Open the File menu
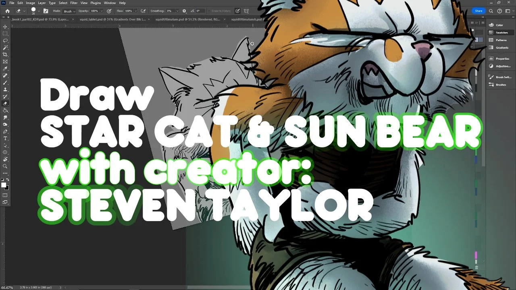 (12, 3)
